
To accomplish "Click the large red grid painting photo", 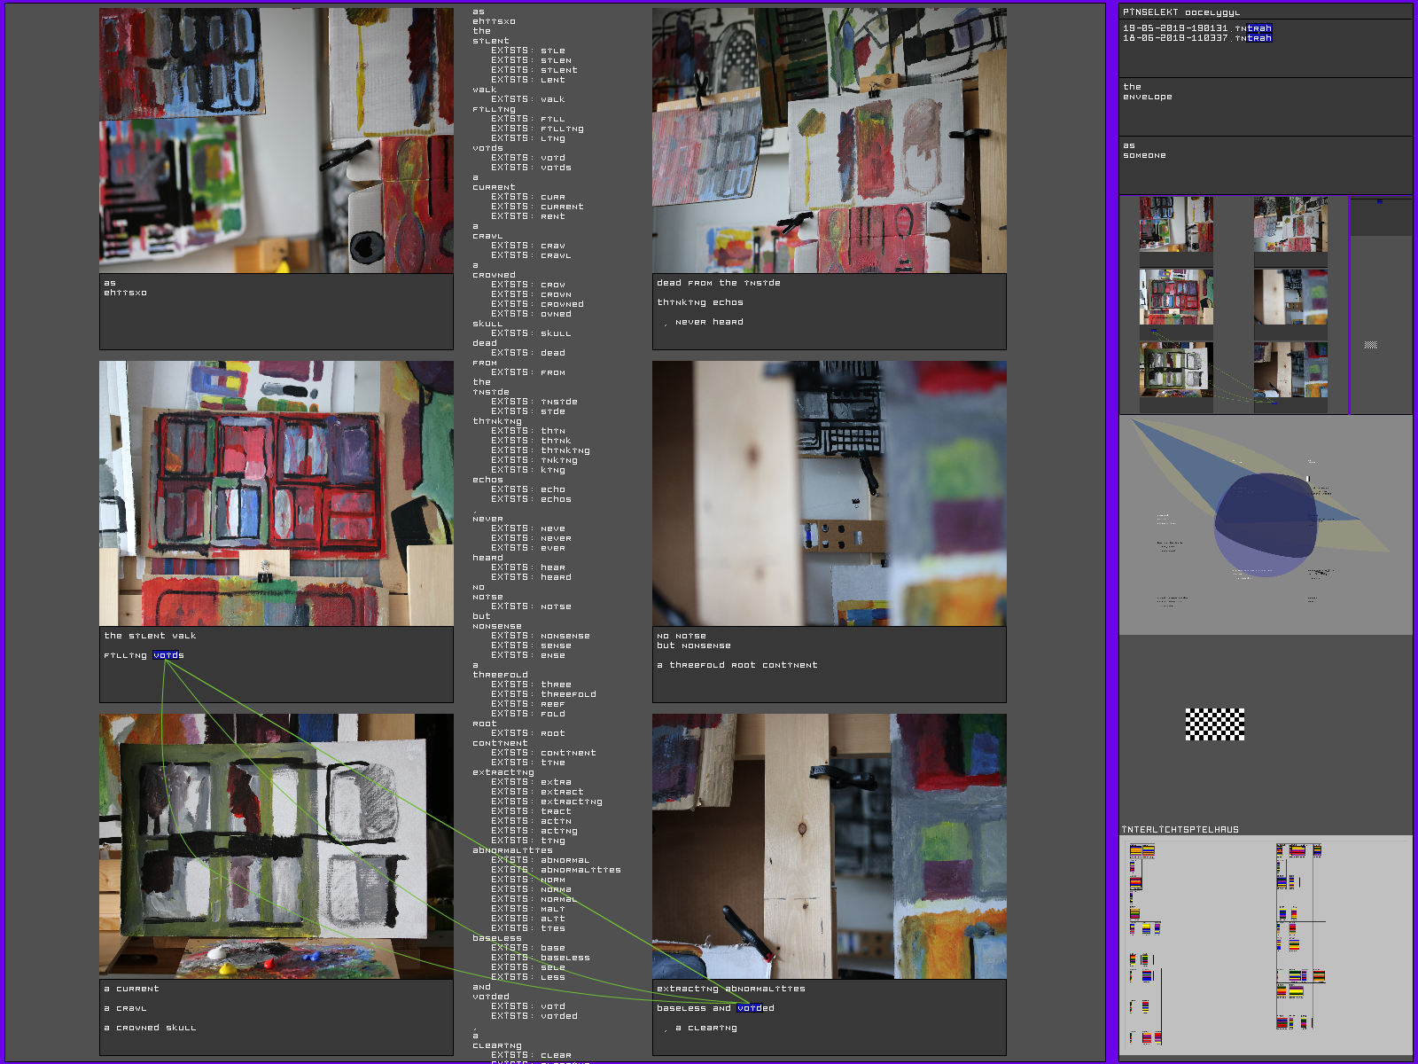I will [276, 493].
